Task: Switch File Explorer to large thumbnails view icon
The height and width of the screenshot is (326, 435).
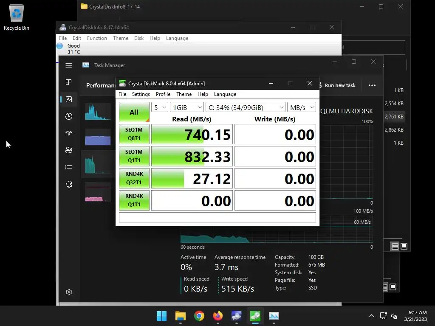Action: click(404, 246)
